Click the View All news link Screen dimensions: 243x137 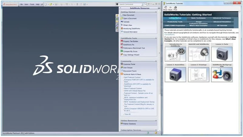click(x=127, y=114)
